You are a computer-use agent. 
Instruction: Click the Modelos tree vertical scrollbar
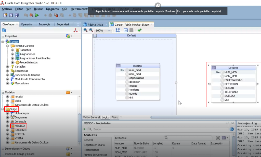[x=80, y=128]
